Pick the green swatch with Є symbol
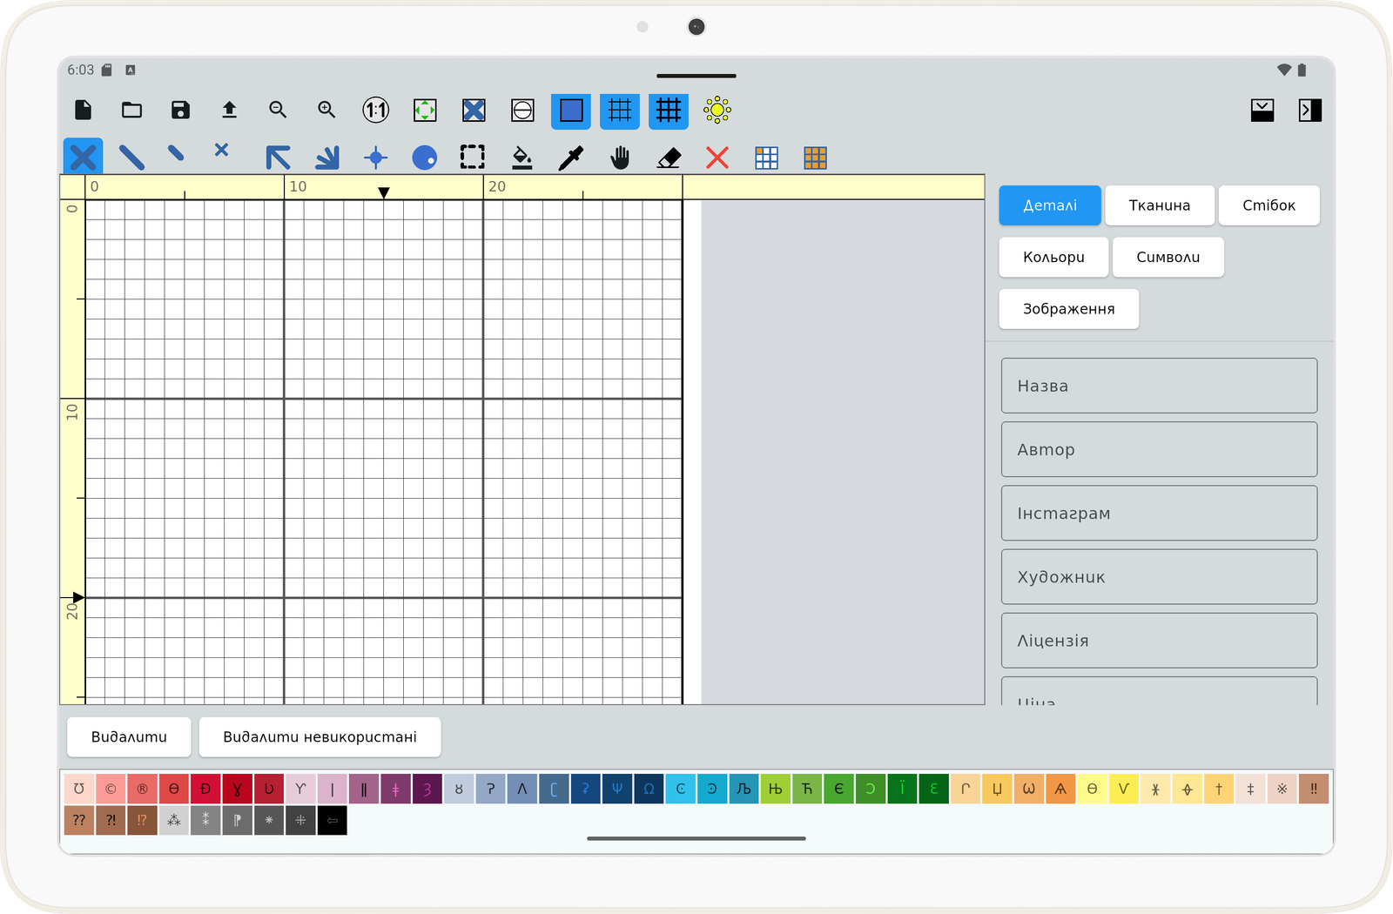This screenshot has width=1393, height=914. [x=838, y=789]
